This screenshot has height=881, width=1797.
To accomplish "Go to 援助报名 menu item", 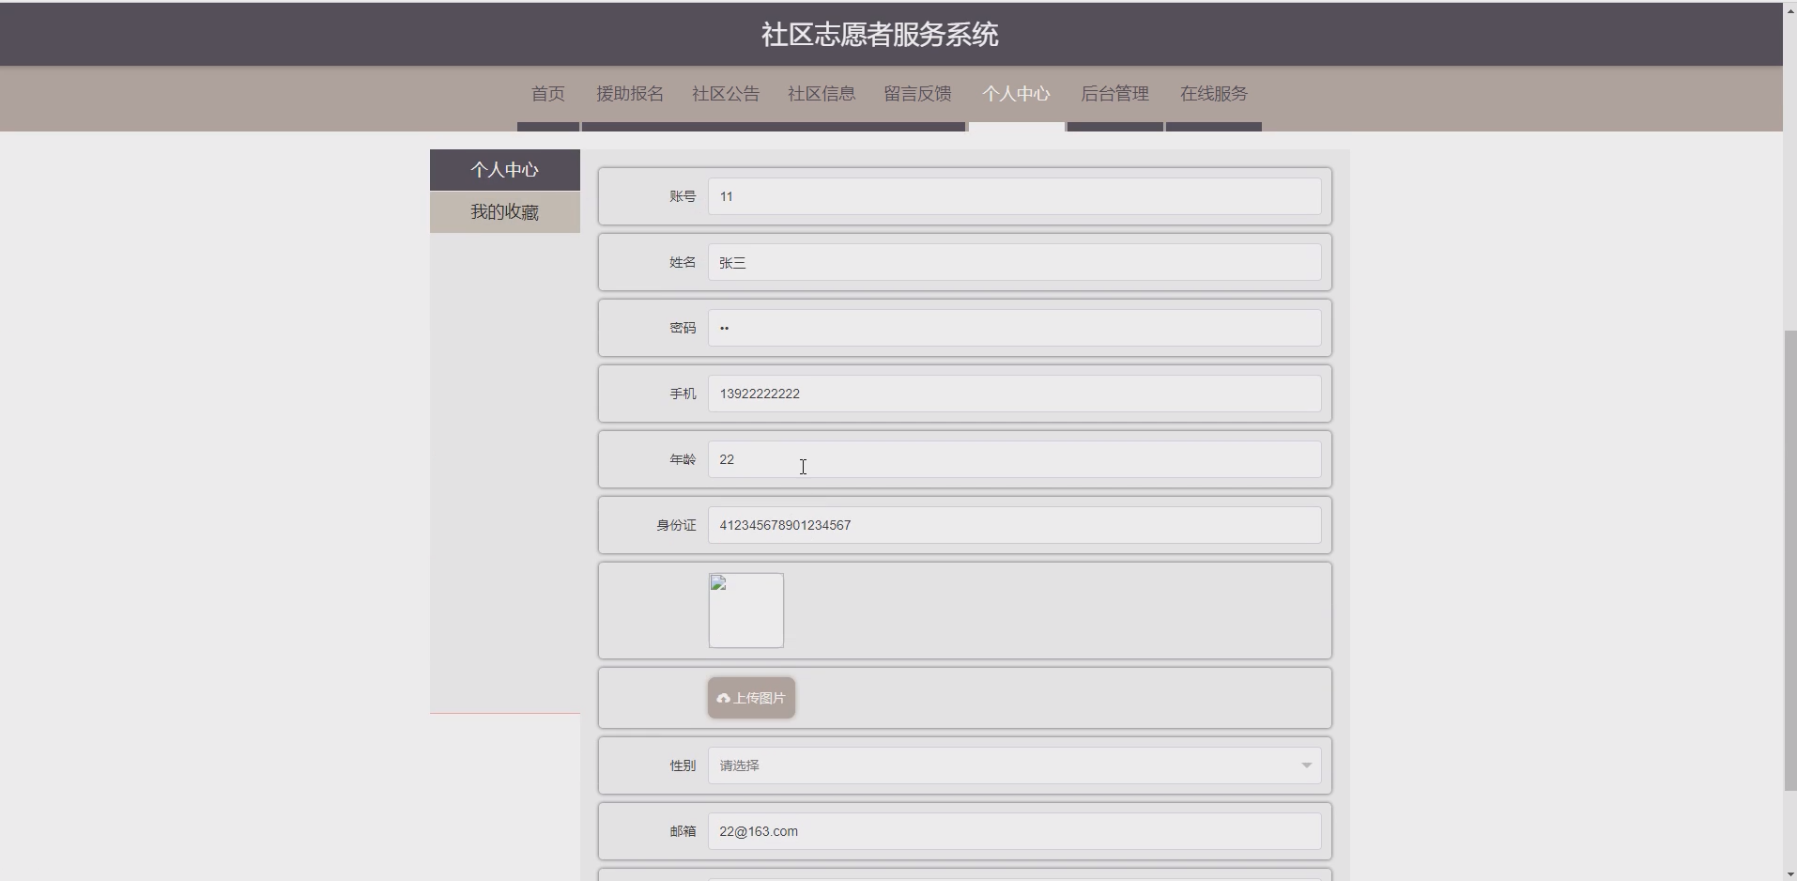I will coord(630,94).
